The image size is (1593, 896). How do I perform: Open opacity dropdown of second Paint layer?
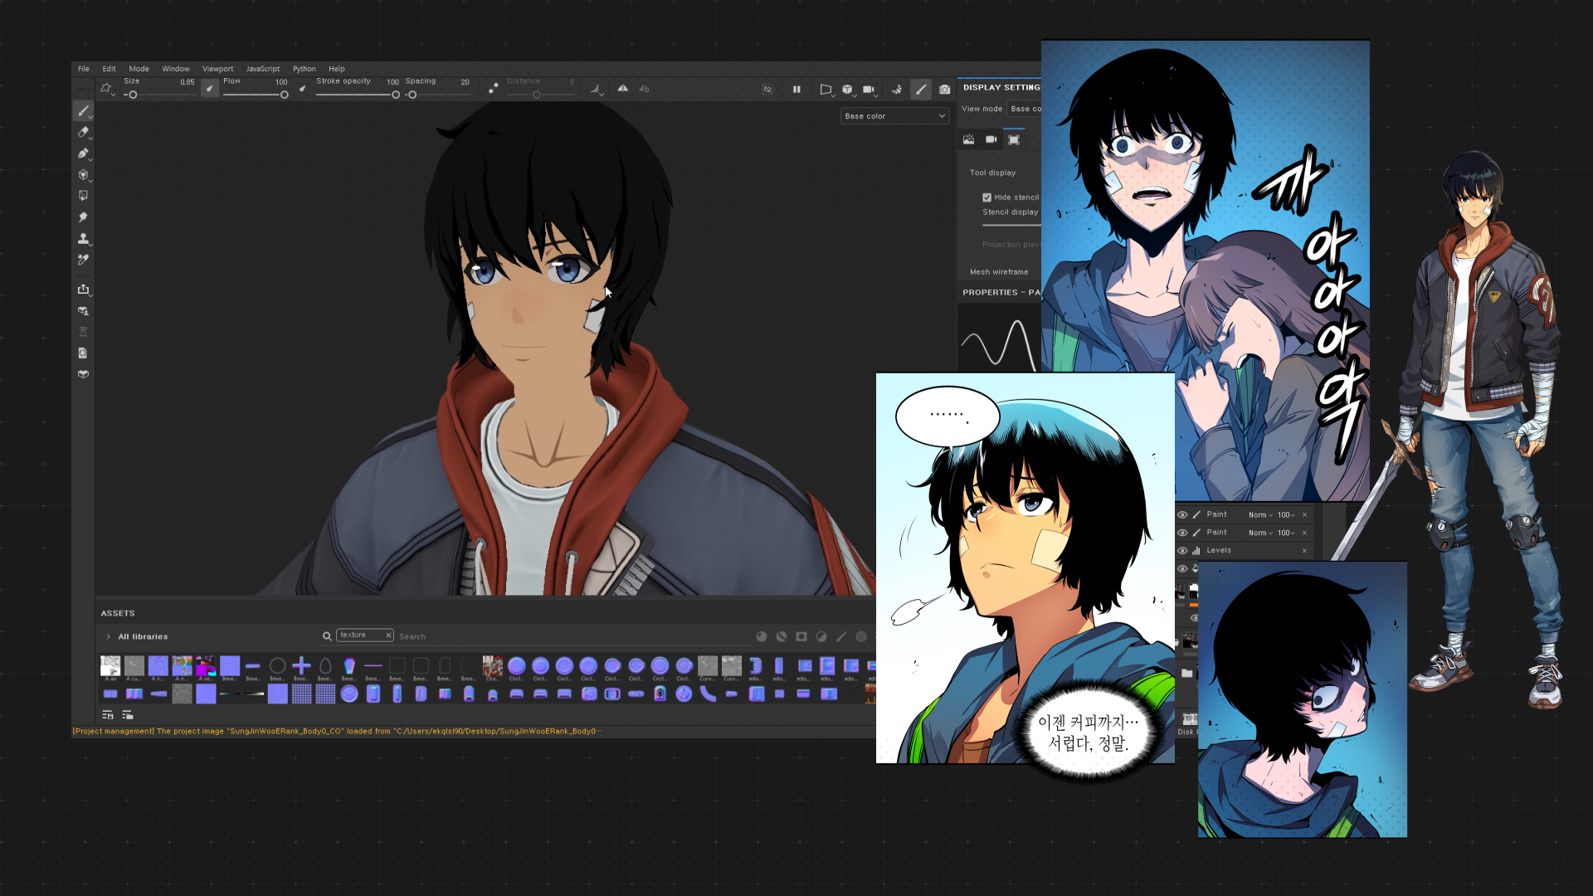[1286, 533]
